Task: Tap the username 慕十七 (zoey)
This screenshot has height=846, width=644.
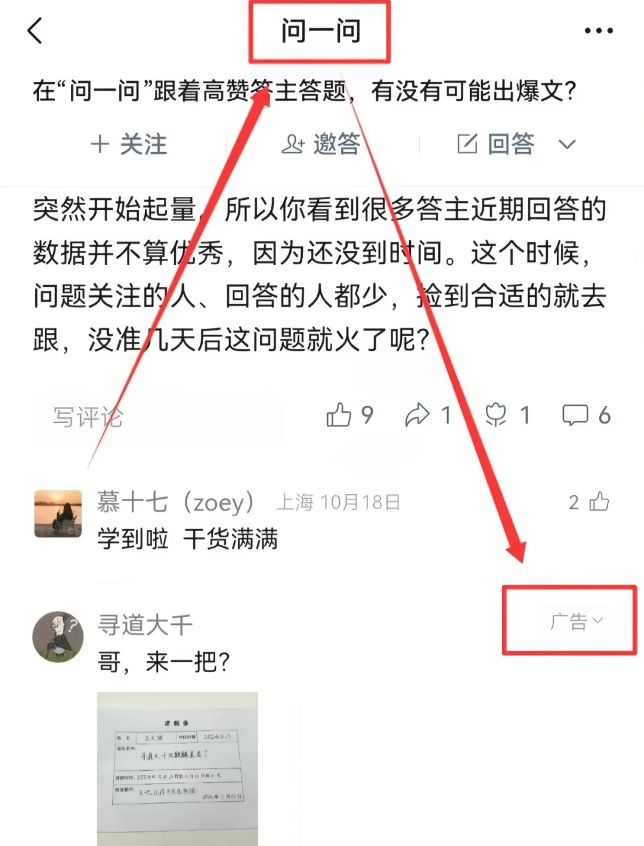Action: coord(177,502)
